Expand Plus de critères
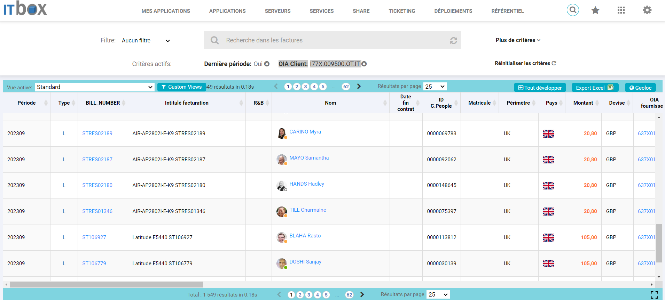665x300 pixels. pos(518,40)
